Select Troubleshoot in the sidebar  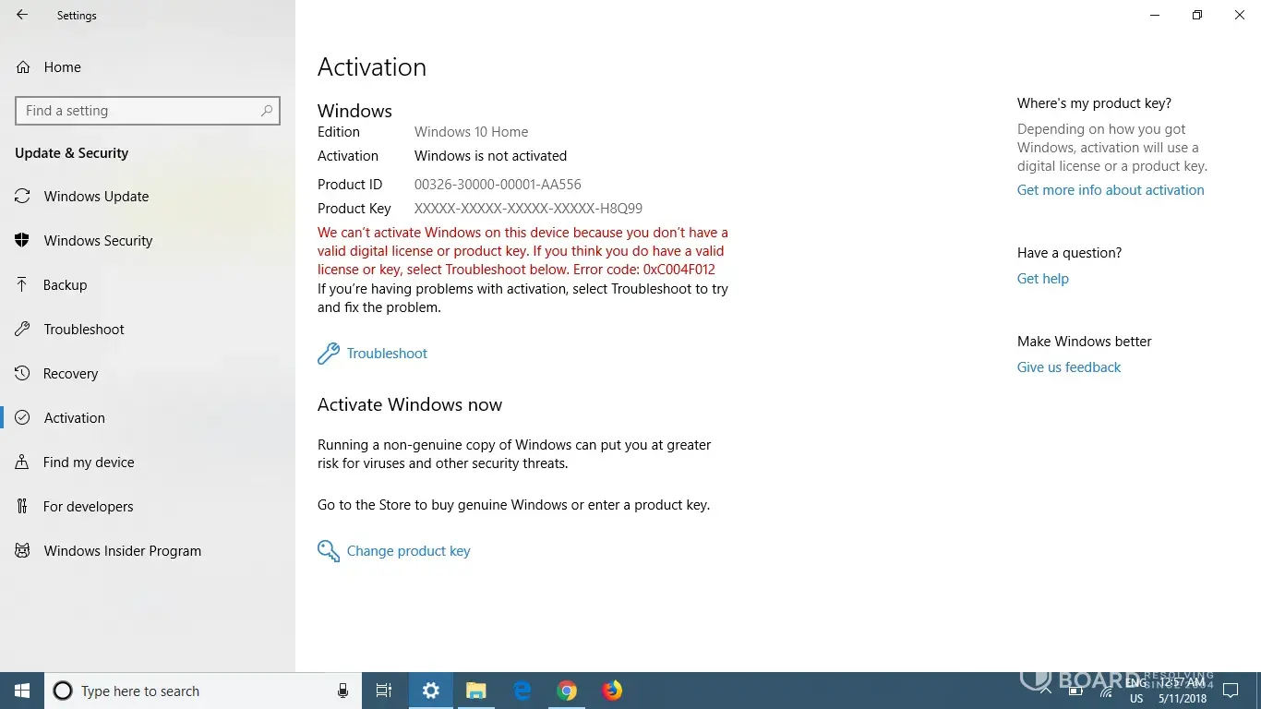pos(84,330)
